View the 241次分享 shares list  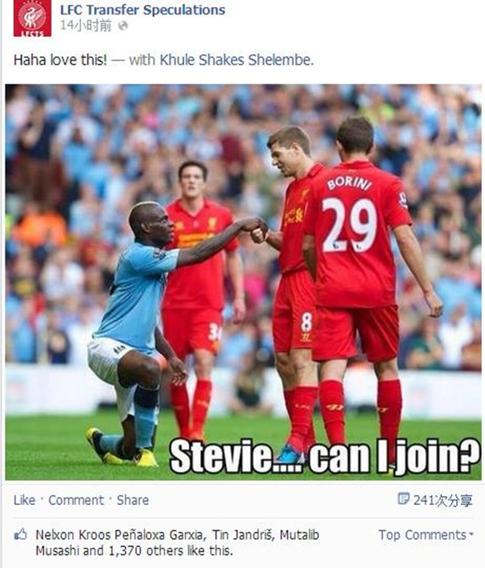[x=443, y=501]
